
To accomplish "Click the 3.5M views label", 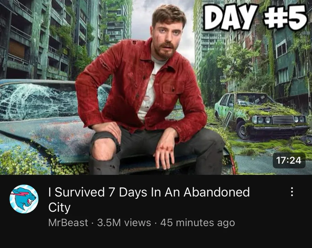I will click(x=124, y=223).
